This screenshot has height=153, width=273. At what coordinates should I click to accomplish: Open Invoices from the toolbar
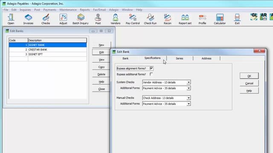coord(28,19)
